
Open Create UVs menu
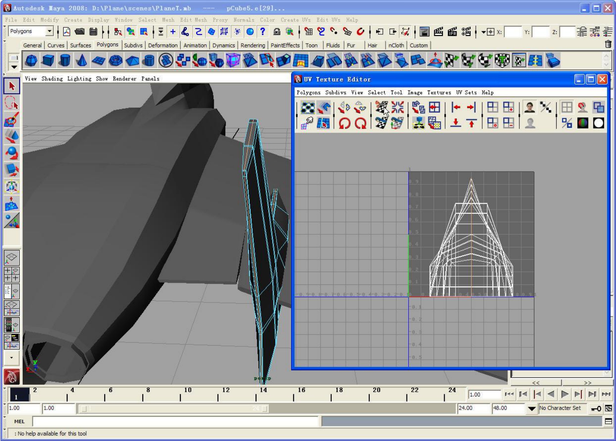(x=295, y=20)
